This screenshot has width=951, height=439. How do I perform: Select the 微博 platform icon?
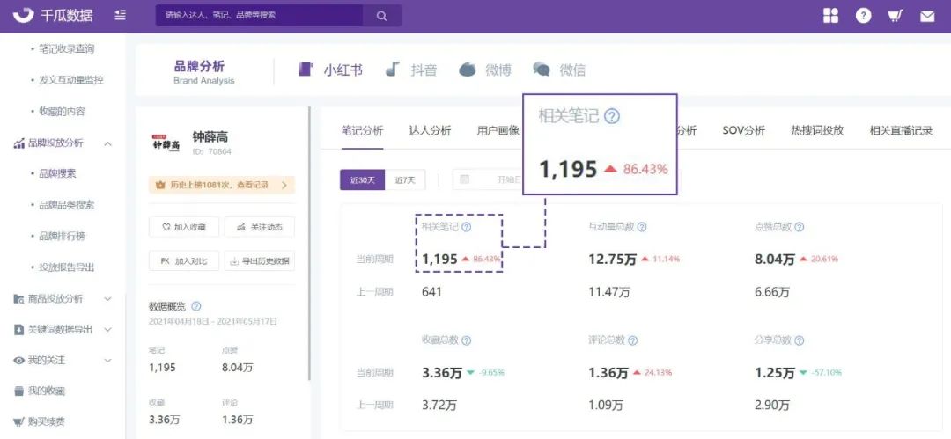tap(467, 70)
